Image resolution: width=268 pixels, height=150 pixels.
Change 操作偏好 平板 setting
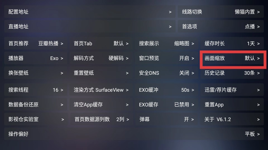coord(134,134)
